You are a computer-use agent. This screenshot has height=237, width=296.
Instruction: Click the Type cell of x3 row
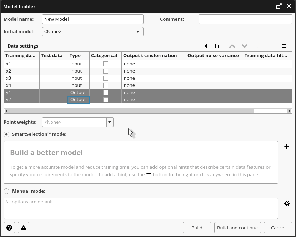79,78
